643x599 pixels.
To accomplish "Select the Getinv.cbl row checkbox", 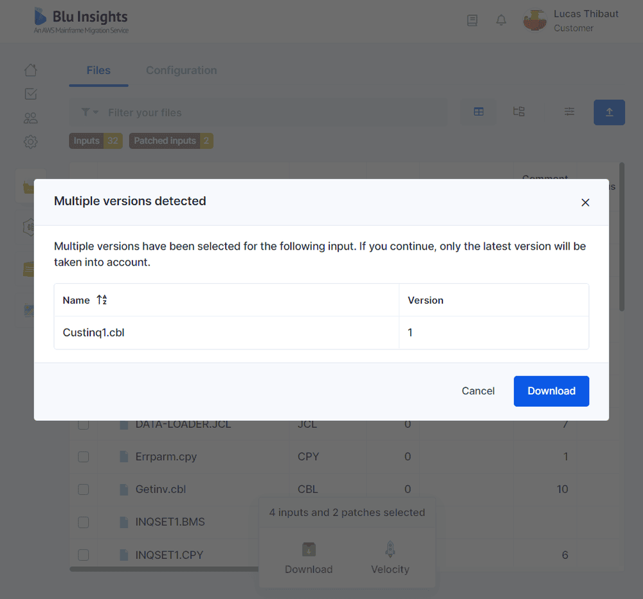I will tap(83, 489).
